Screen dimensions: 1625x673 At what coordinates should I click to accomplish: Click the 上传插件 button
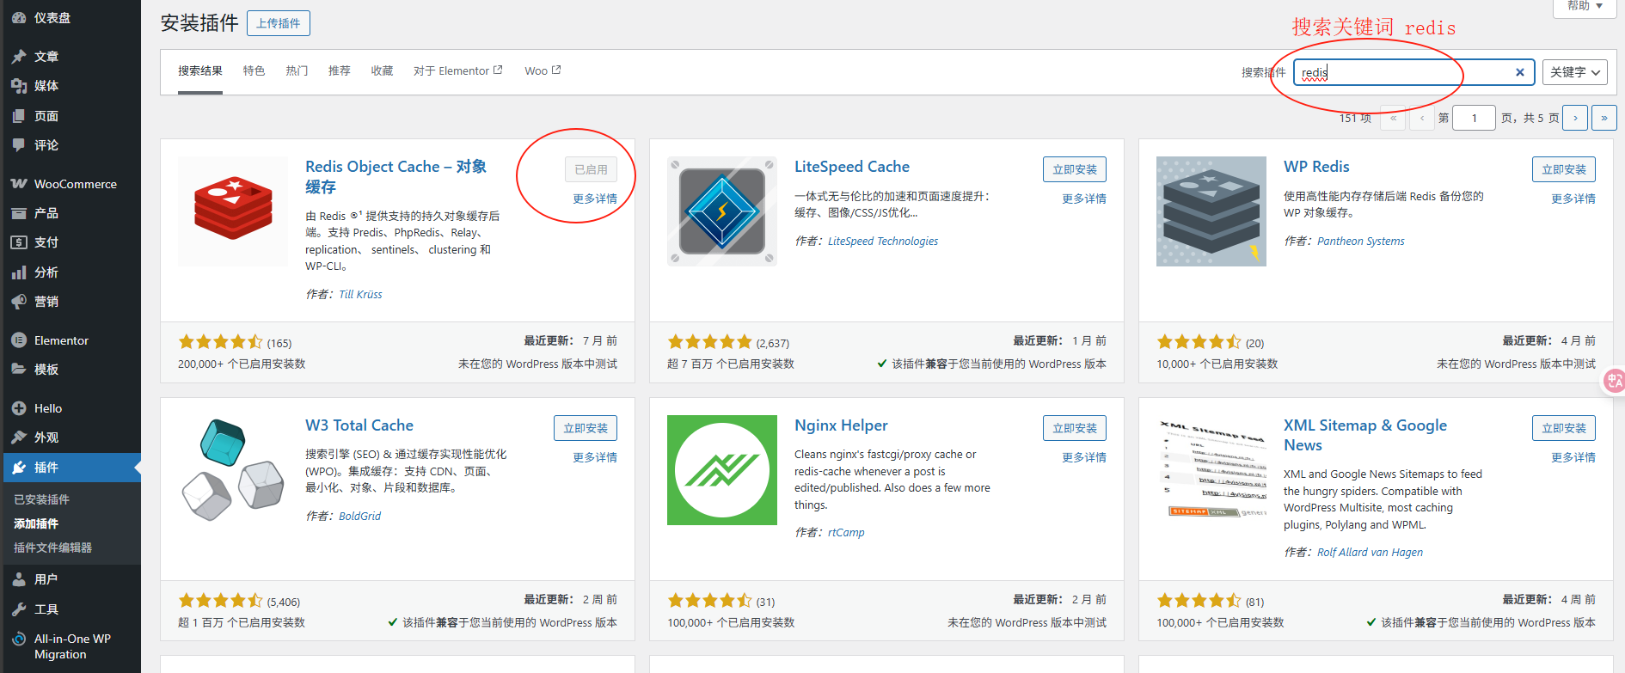(x=279, y=23)
